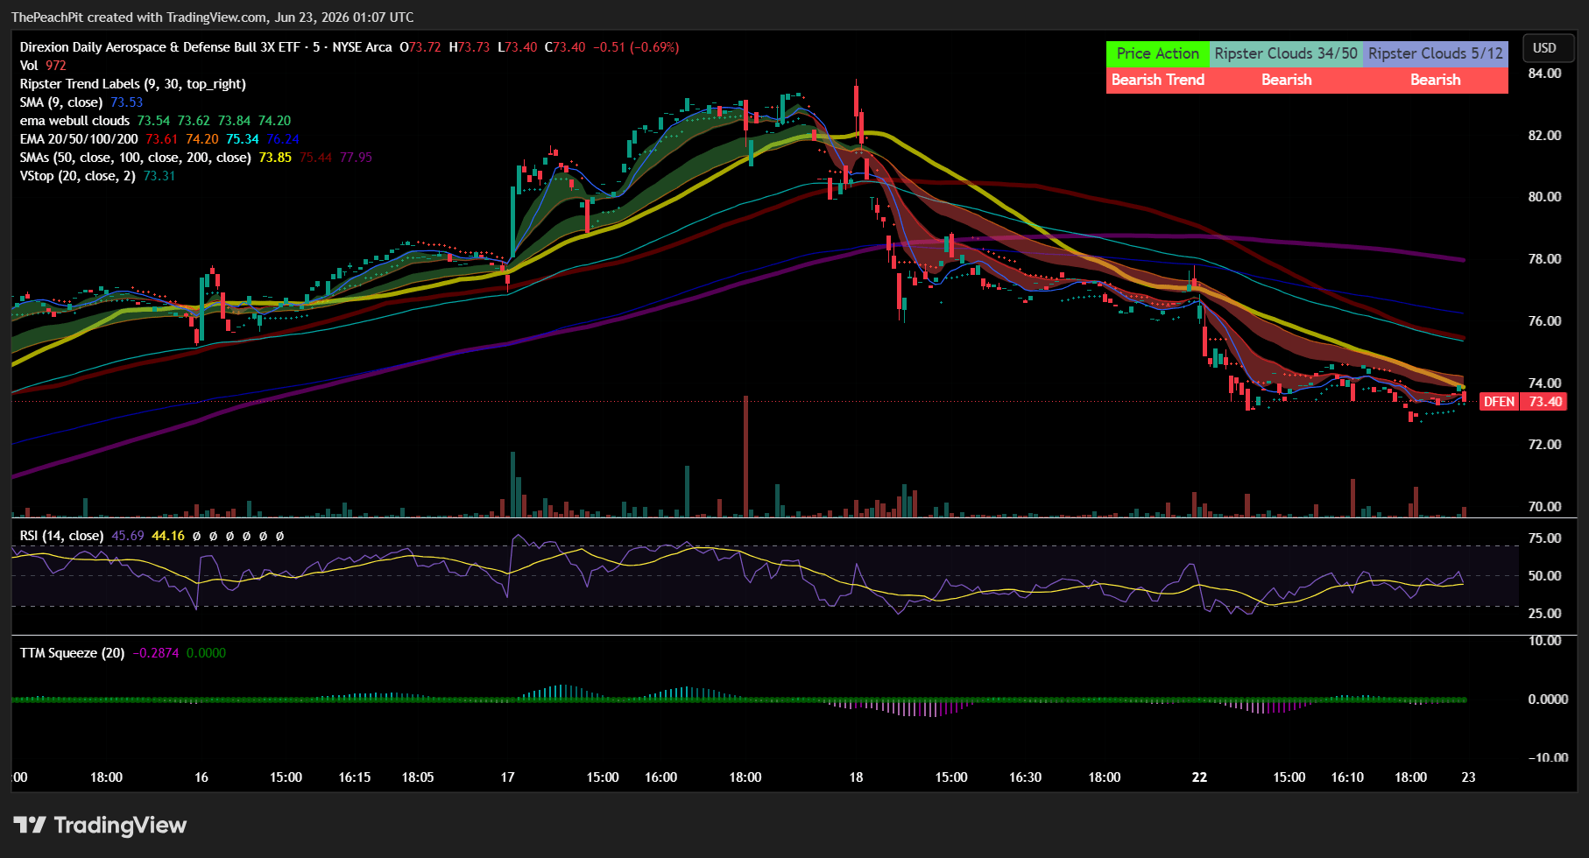Select the SMA (9, close) legend entry
The width and height of the screenshot is (1589, 858).
point(81,102)
